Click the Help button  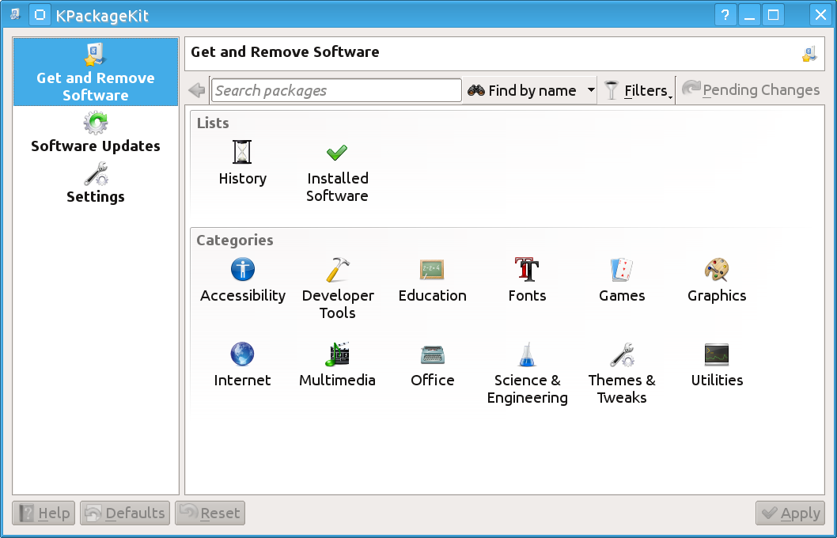tap(44, 513)
